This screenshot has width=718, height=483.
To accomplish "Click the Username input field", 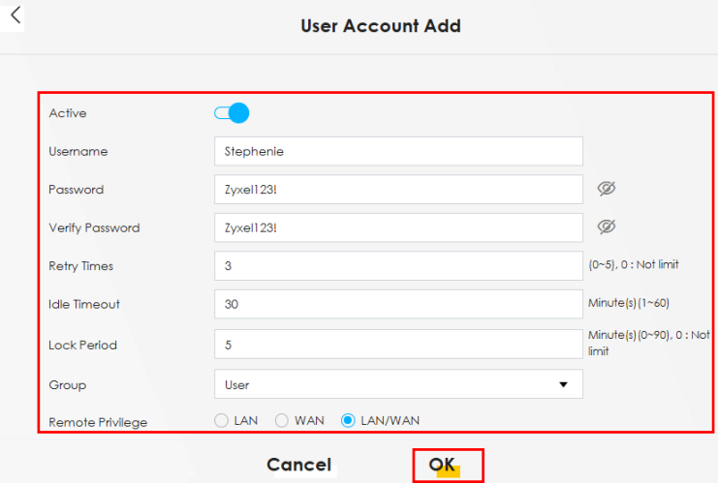I will [x=397, y=151].
